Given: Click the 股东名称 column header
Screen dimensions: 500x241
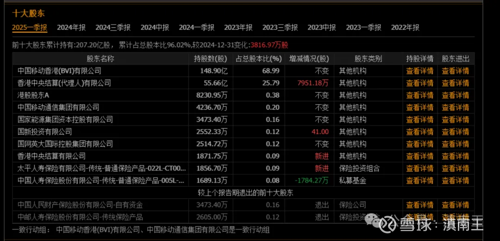Looking at the screenshot, I should coord(100,59).
